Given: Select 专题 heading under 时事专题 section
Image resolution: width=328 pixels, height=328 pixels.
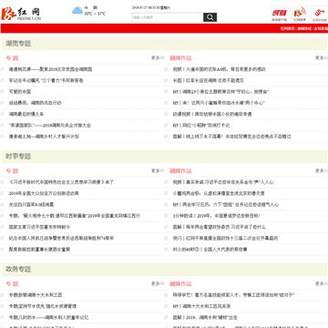Looking at the screenshot, I should 12,171.
